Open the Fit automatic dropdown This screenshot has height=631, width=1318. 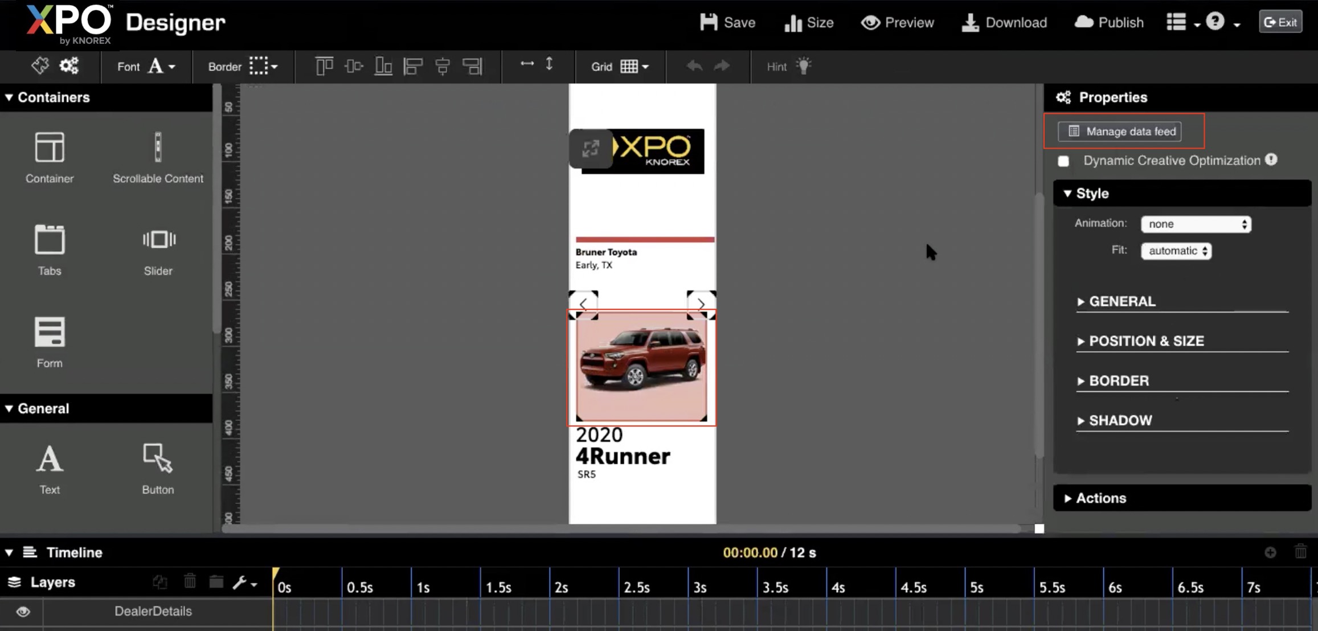pyautogui.click(x=1176, y=251)
